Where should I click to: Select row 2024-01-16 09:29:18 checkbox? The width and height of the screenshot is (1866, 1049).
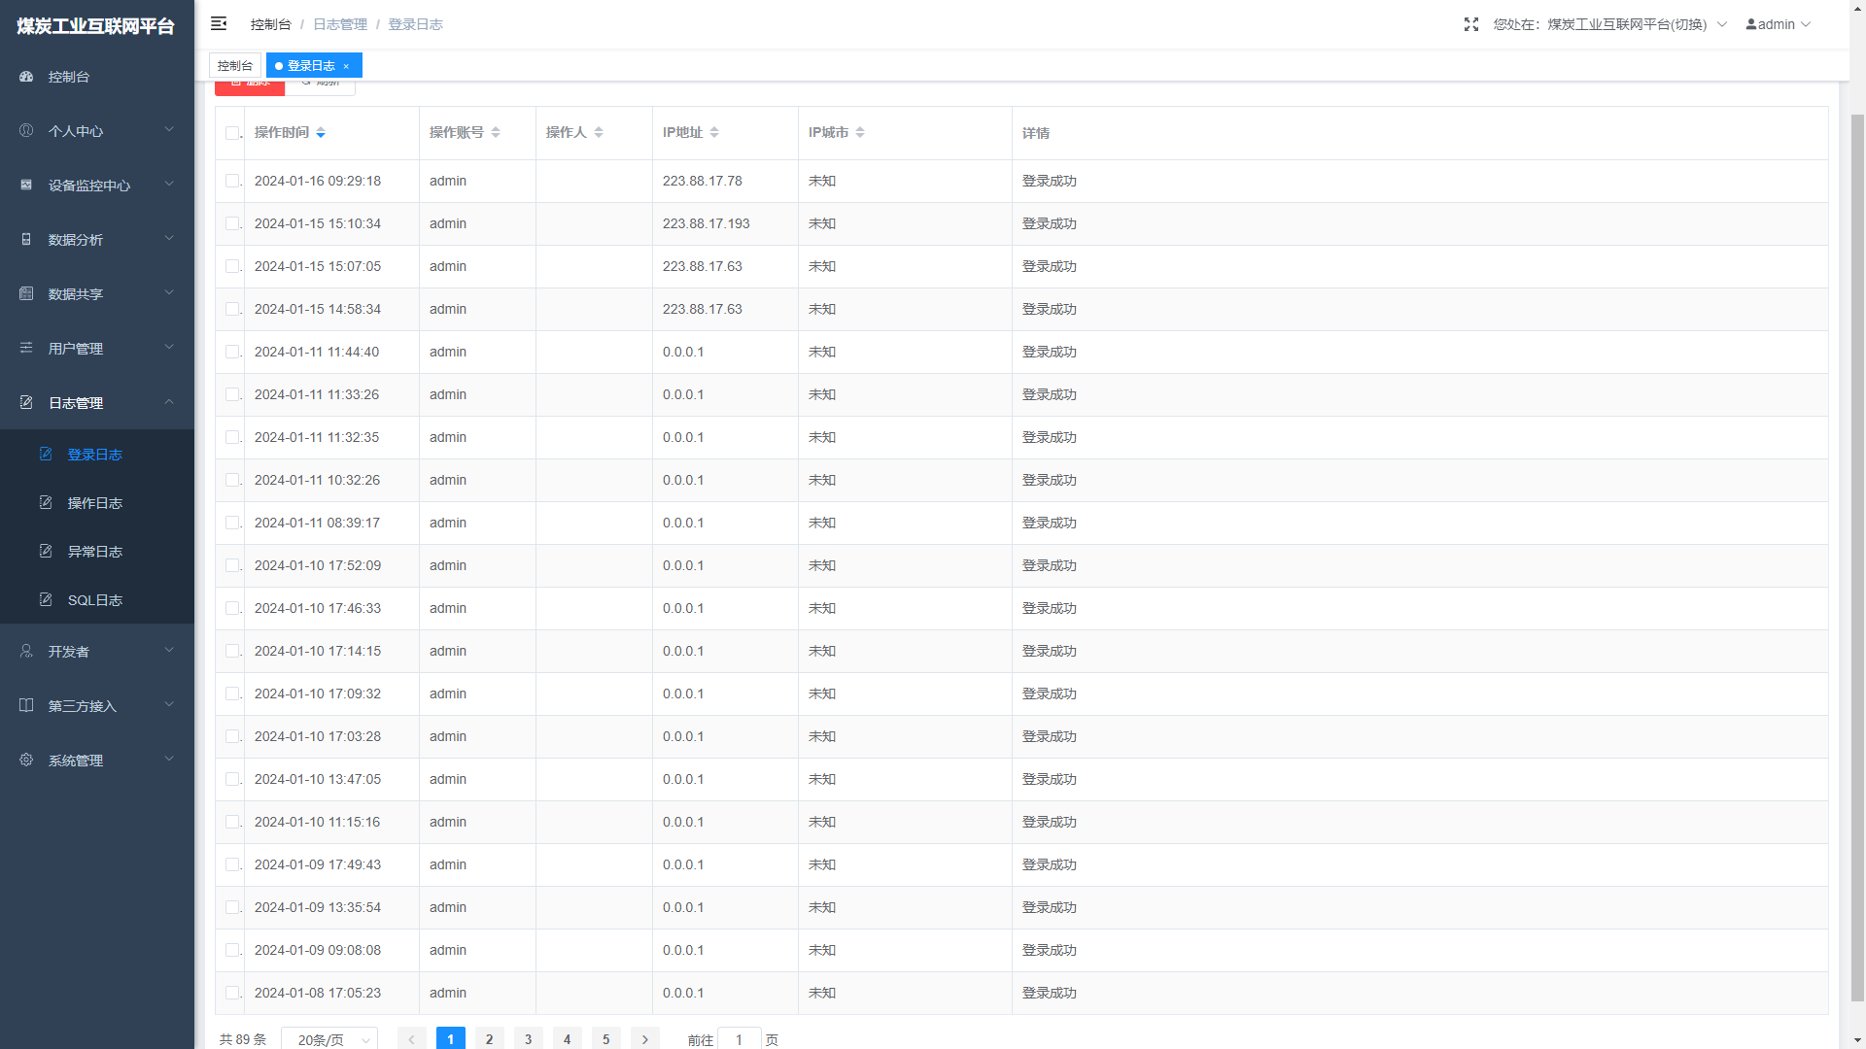231,181
